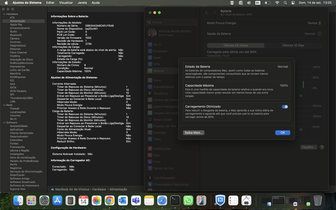Launch Google Chrome from the Dock
Viewport: 336px width, 210px height.
tap(110, 201)
